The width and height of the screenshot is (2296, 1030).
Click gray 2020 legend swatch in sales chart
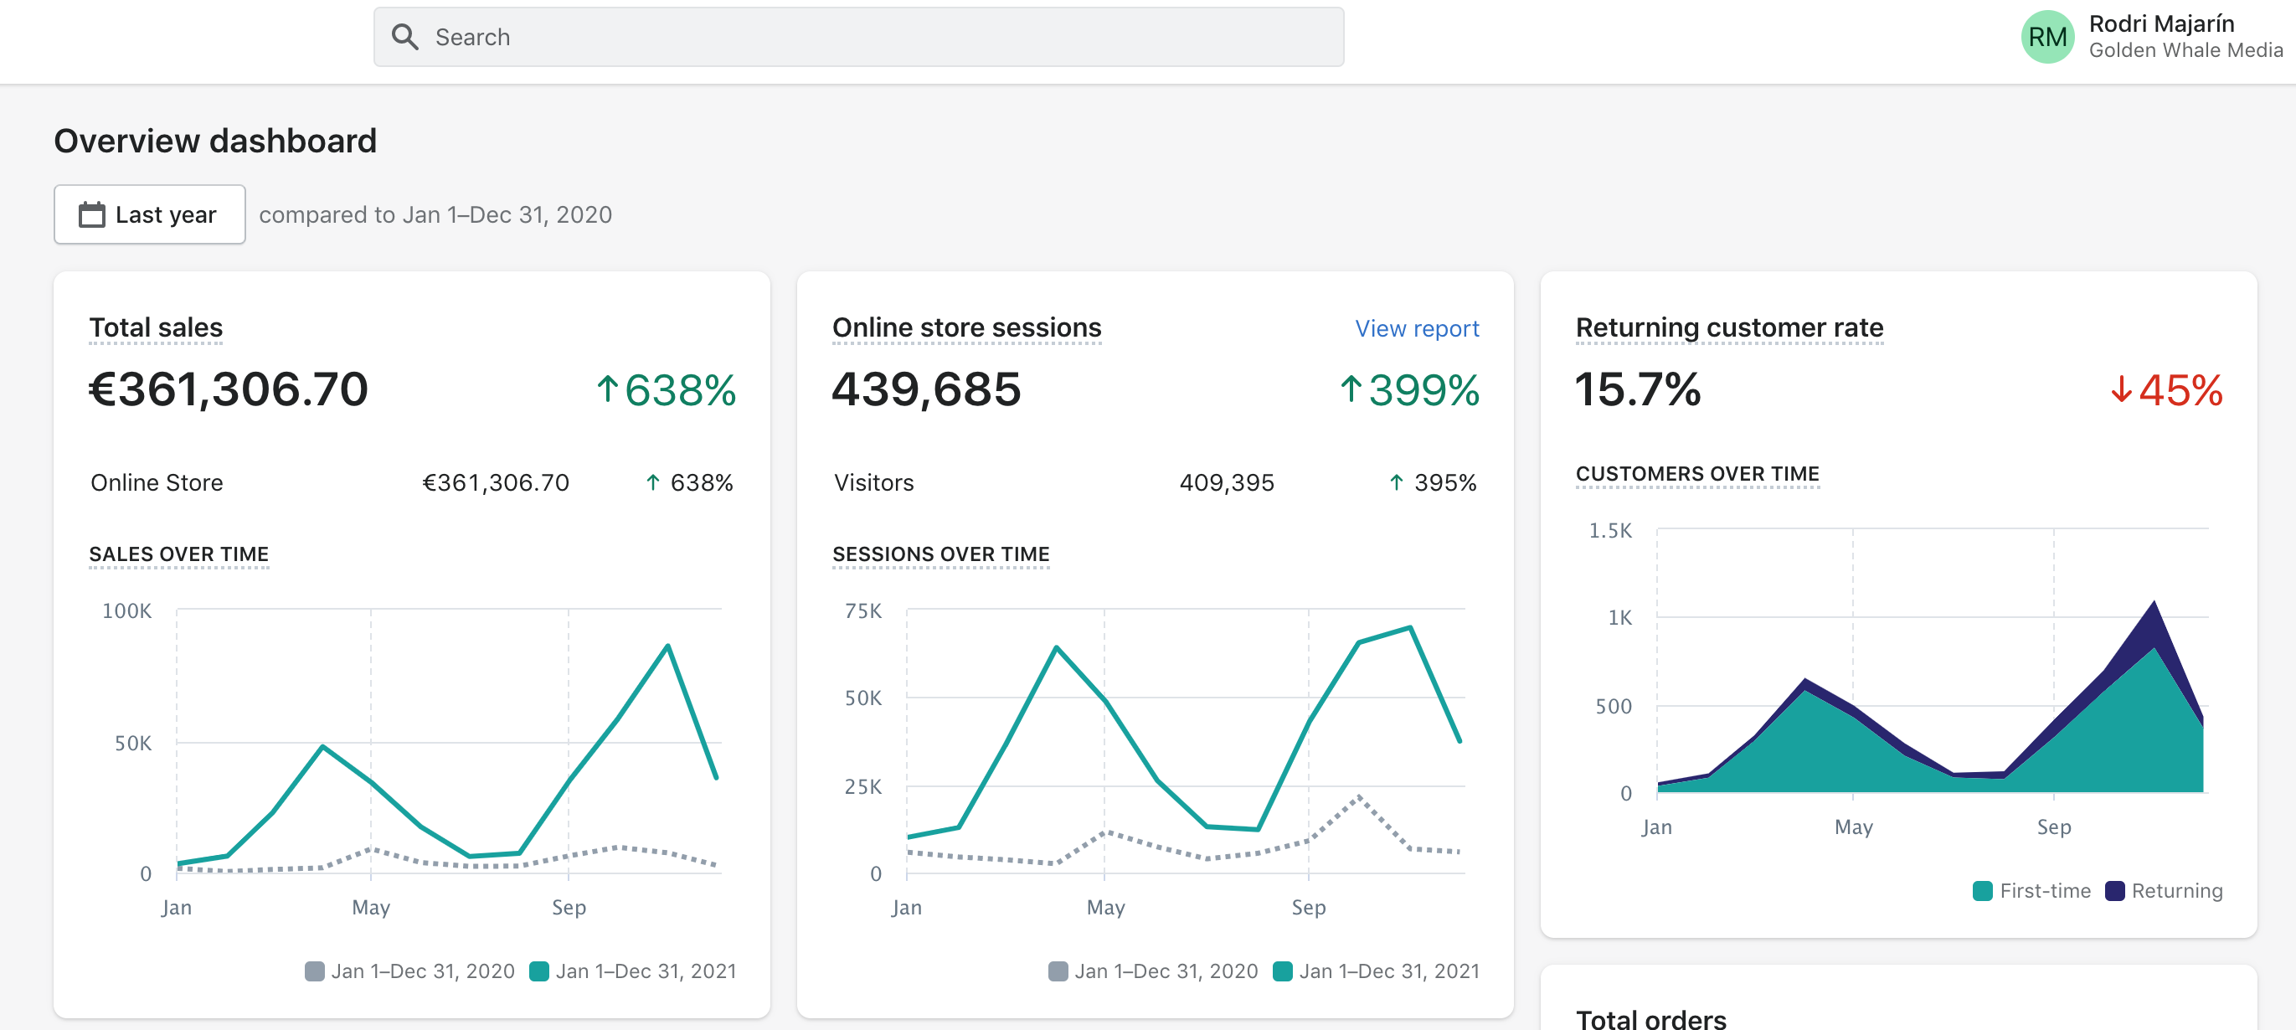[315, 971]
